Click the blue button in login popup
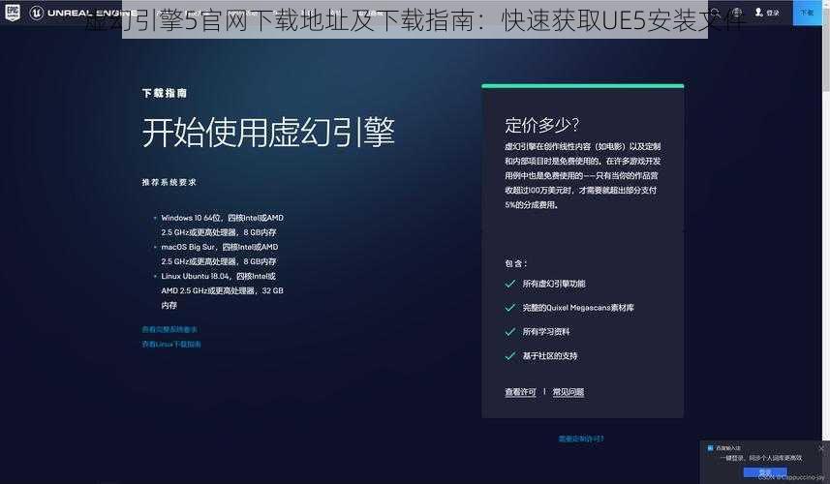Viewport: 830px width, 484px height. [x=765, y=471]
